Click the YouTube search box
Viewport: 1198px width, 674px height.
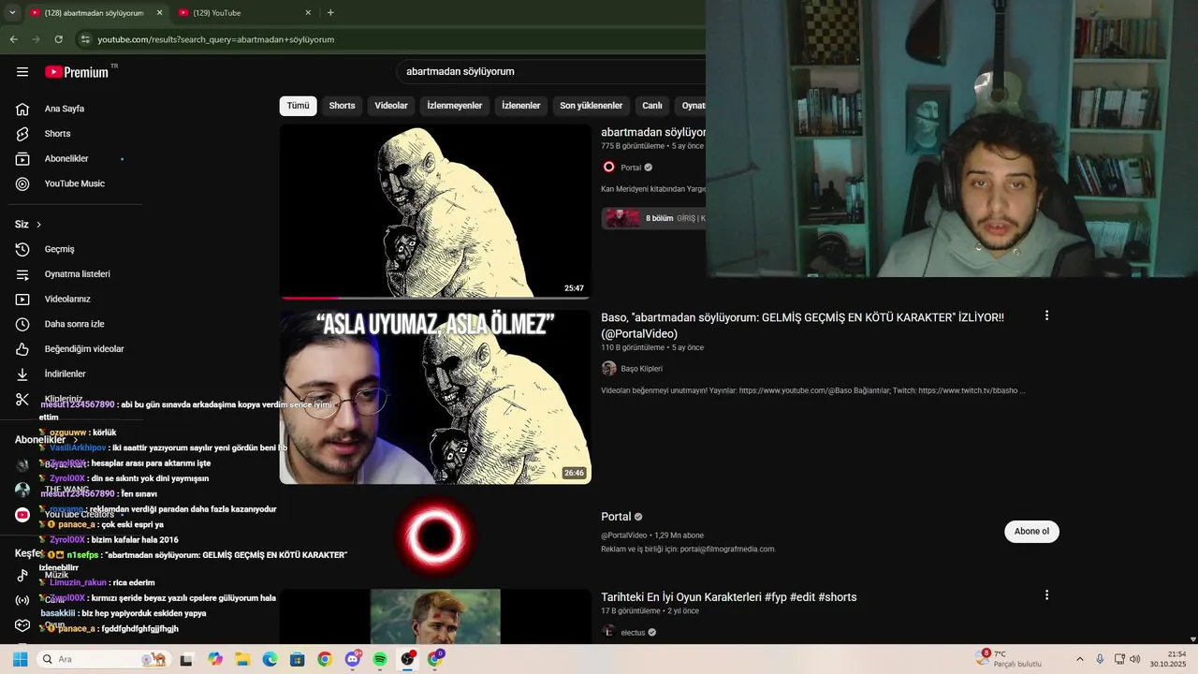(550, 71)
